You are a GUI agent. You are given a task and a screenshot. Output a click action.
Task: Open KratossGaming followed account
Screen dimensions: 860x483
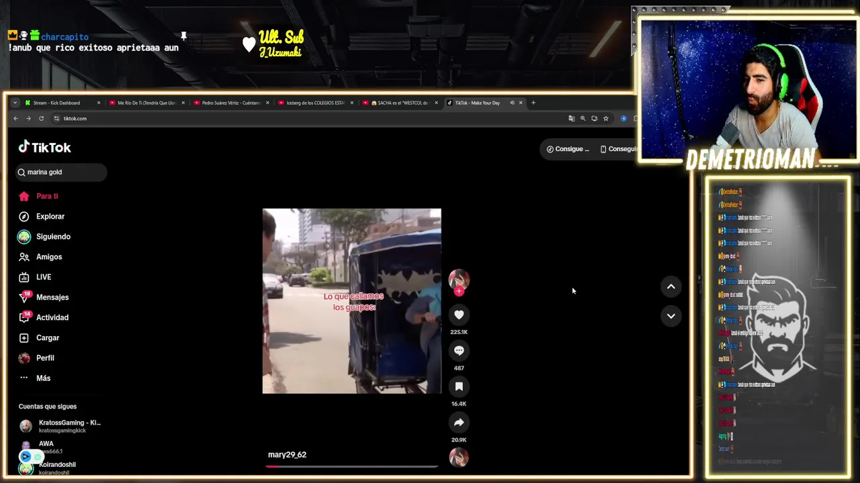[x=60, y=426]
